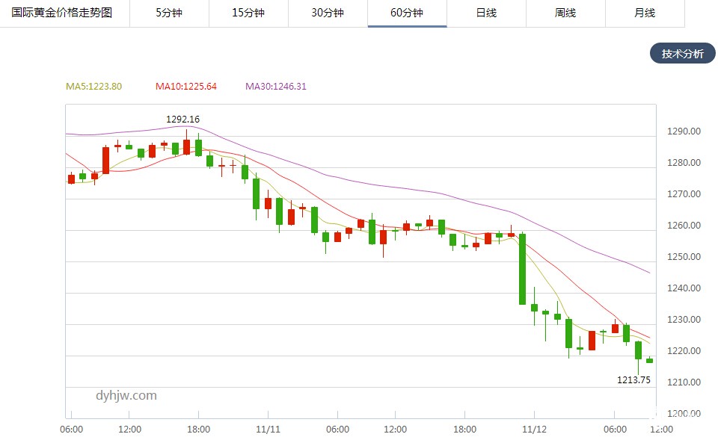This screenshot has width=718, height=437.
Task: Select the 15分钟 timeframe tab
Action: pyautogui.click(x=248, y=13)
